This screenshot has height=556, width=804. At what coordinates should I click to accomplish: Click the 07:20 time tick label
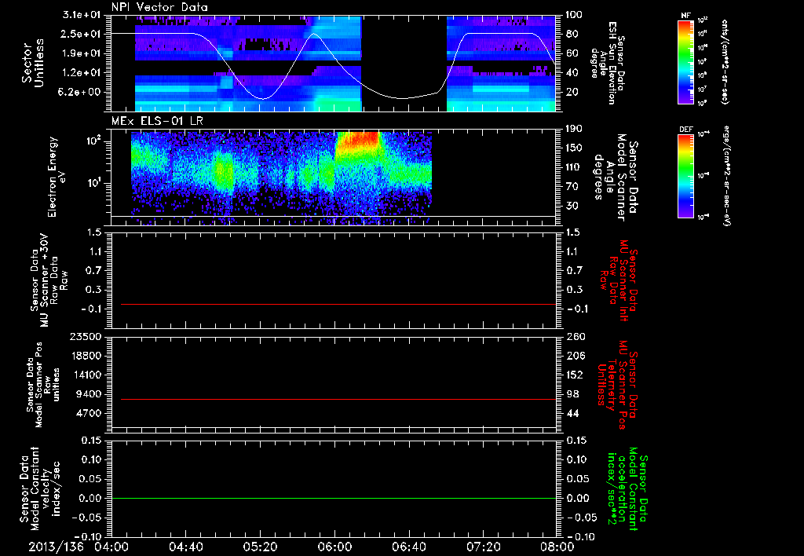[x=483, y=547]
